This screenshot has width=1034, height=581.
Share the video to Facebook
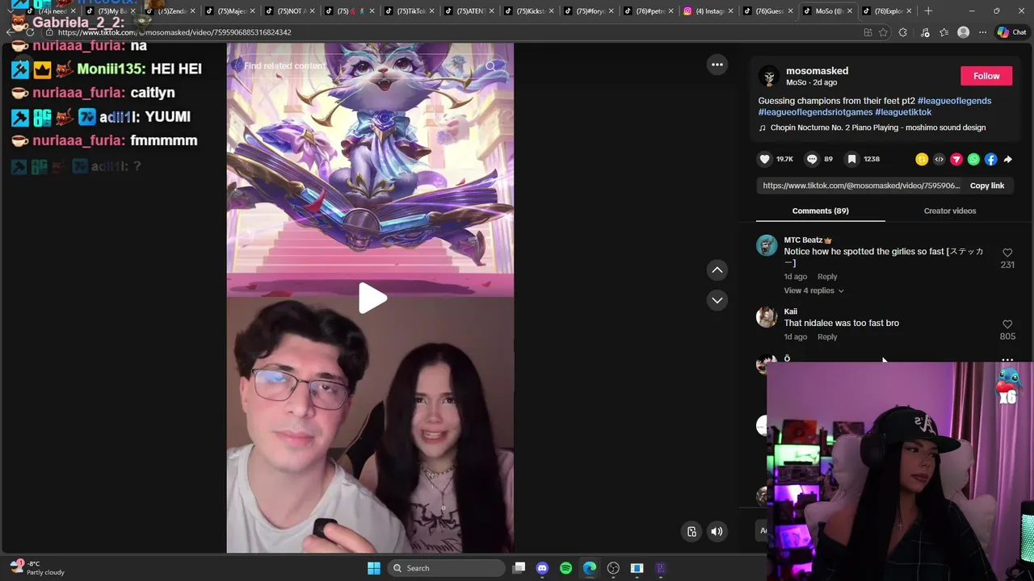click(990, 160)
